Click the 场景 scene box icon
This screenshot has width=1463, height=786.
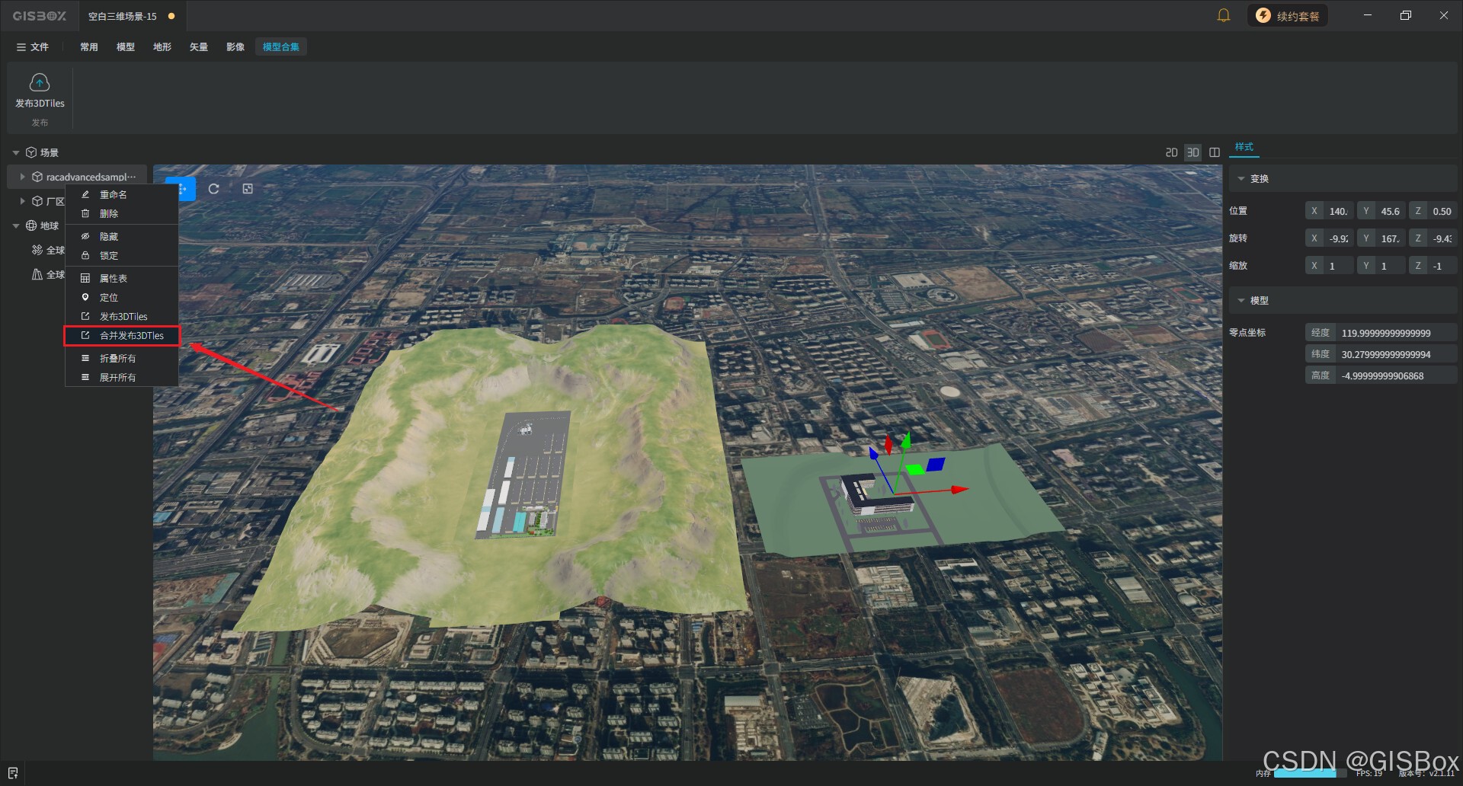pos(31,152)
